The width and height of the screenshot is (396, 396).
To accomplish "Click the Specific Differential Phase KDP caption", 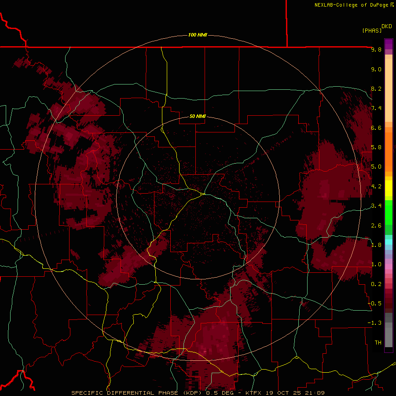I will coord(198,393).
